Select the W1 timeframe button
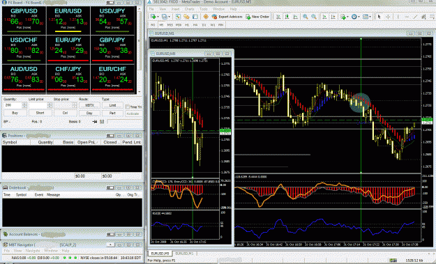The height and width of the screenshot is (264, 436). click(x=213, y=24)
